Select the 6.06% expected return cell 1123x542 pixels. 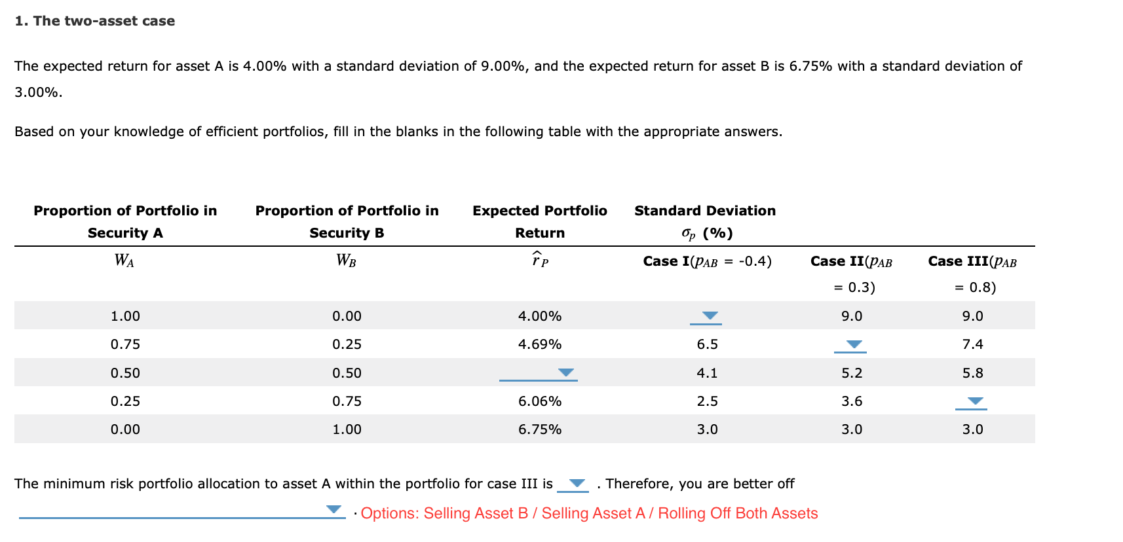pos(540,401)
